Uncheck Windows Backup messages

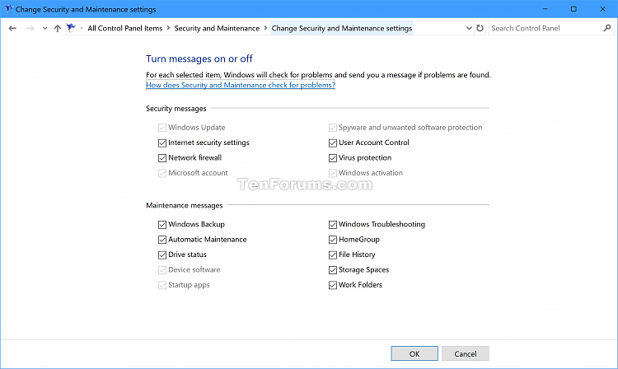pos(162,225)
